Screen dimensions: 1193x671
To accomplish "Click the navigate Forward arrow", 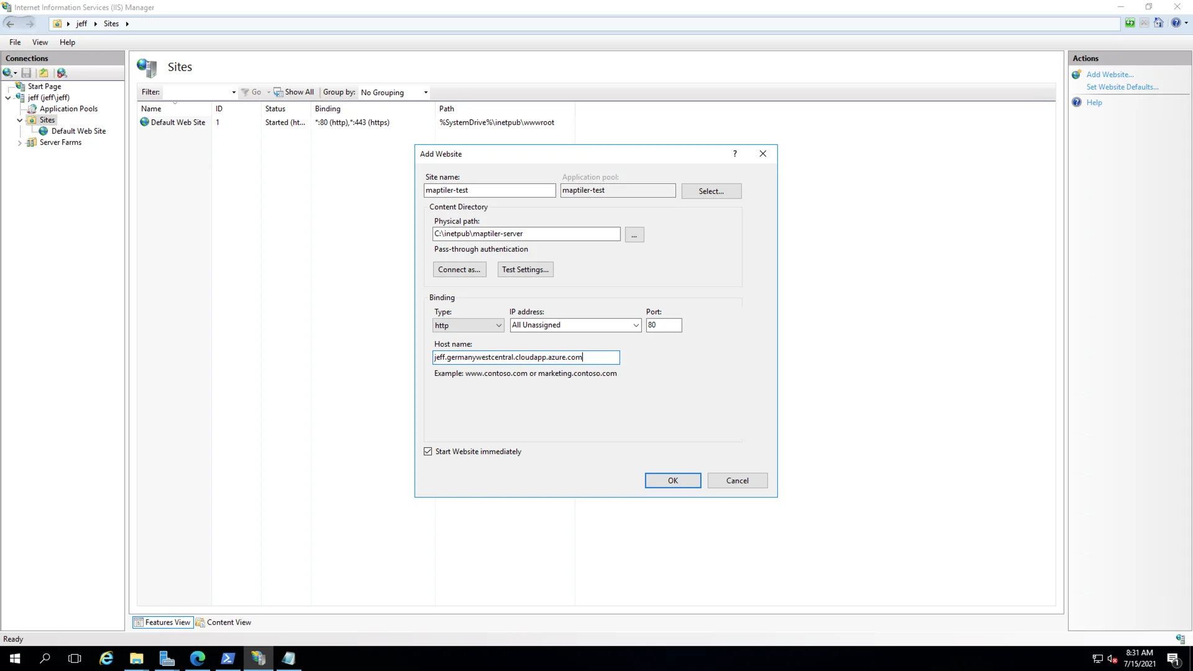I will pos(29,24).
